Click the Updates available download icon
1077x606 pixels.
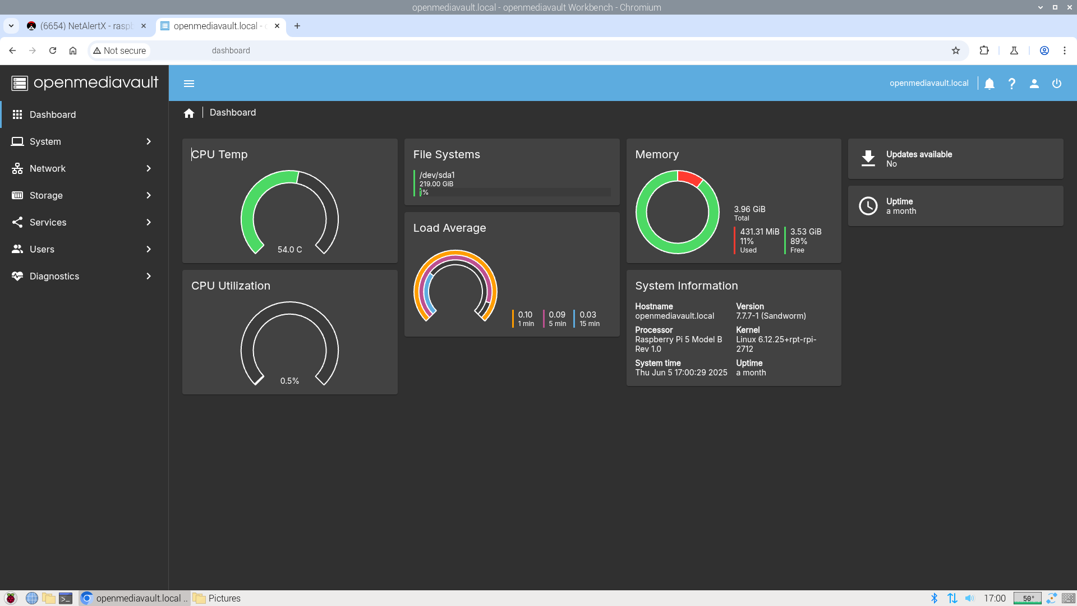pyautogui.click(x=868, y=159)
